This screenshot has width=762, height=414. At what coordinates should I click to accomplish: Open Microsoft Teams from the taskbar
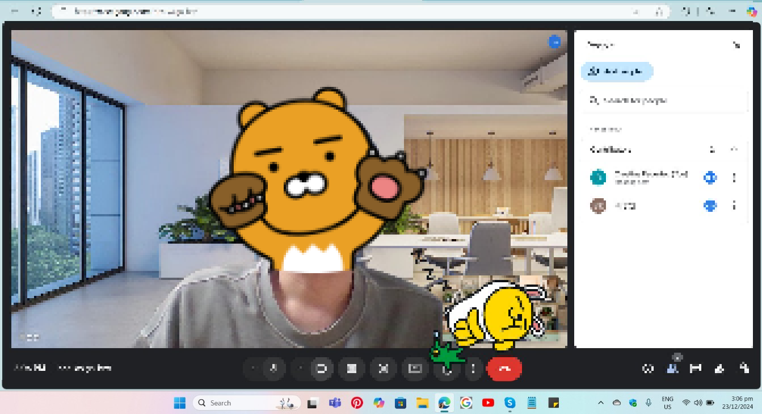[335, 403]
